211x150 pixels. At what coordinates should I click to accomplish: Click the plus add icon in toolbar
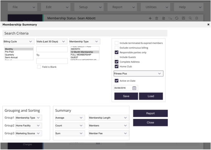[150, 18]
